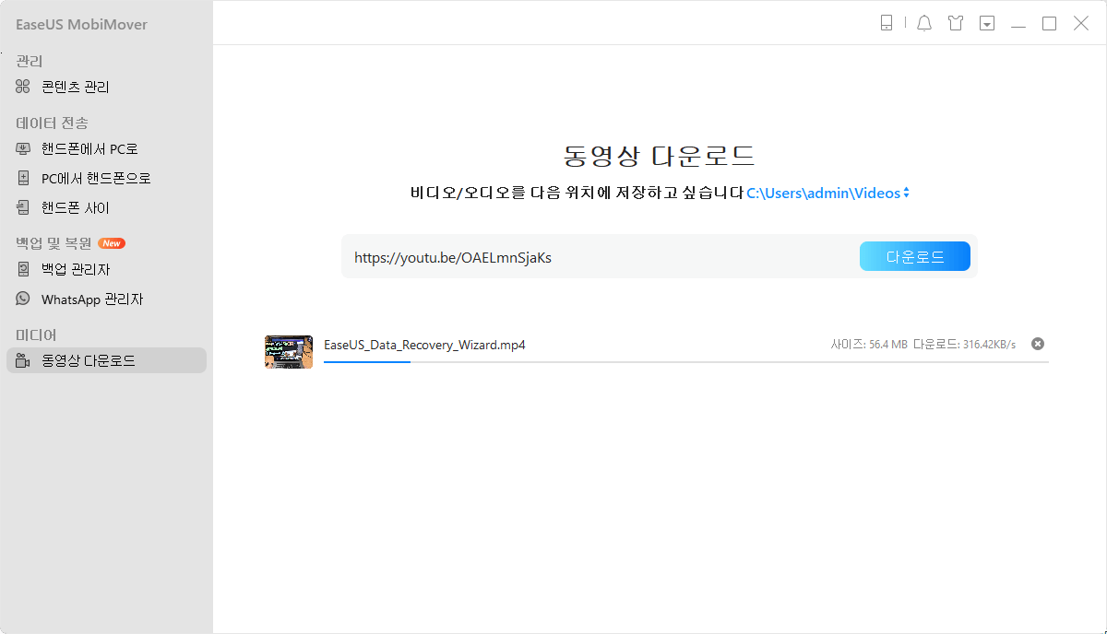1107x634 pixels.
Task: Select the 동영상 다운로드 media icon
Action: 22,360
